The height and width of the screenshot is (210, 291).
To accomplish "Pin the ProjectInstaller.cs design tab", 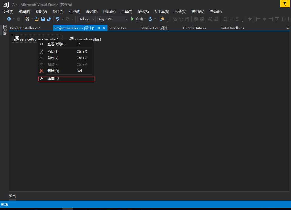I will [99, 28].
